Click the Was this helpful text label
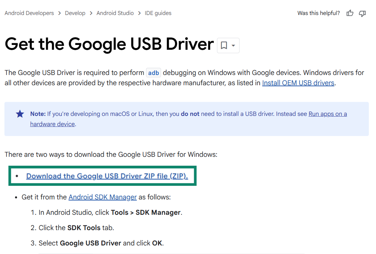Viewport: 376px width, 254px height. pyautogui.click(x=318, y=13)
